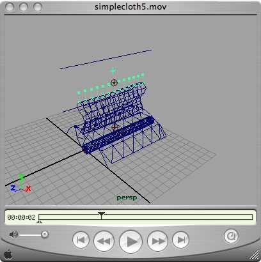Jump to the end of the movie

click(x=180, y=240)
